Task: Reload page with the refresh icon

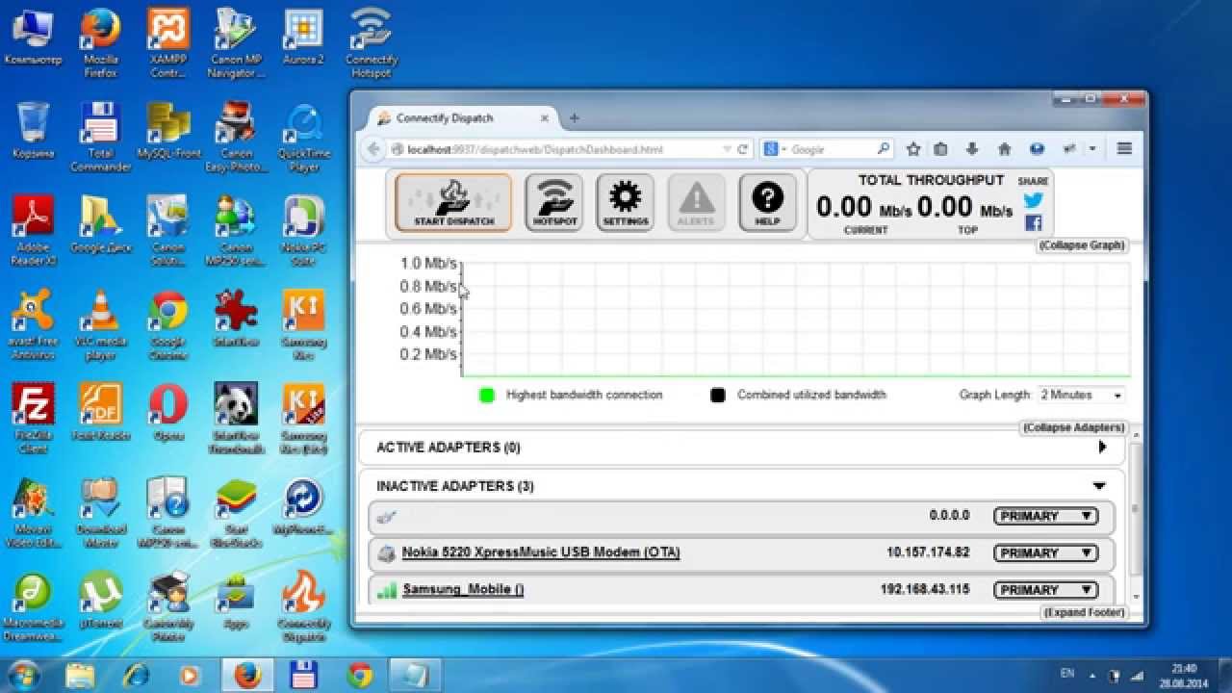Action: click(743, 149)
